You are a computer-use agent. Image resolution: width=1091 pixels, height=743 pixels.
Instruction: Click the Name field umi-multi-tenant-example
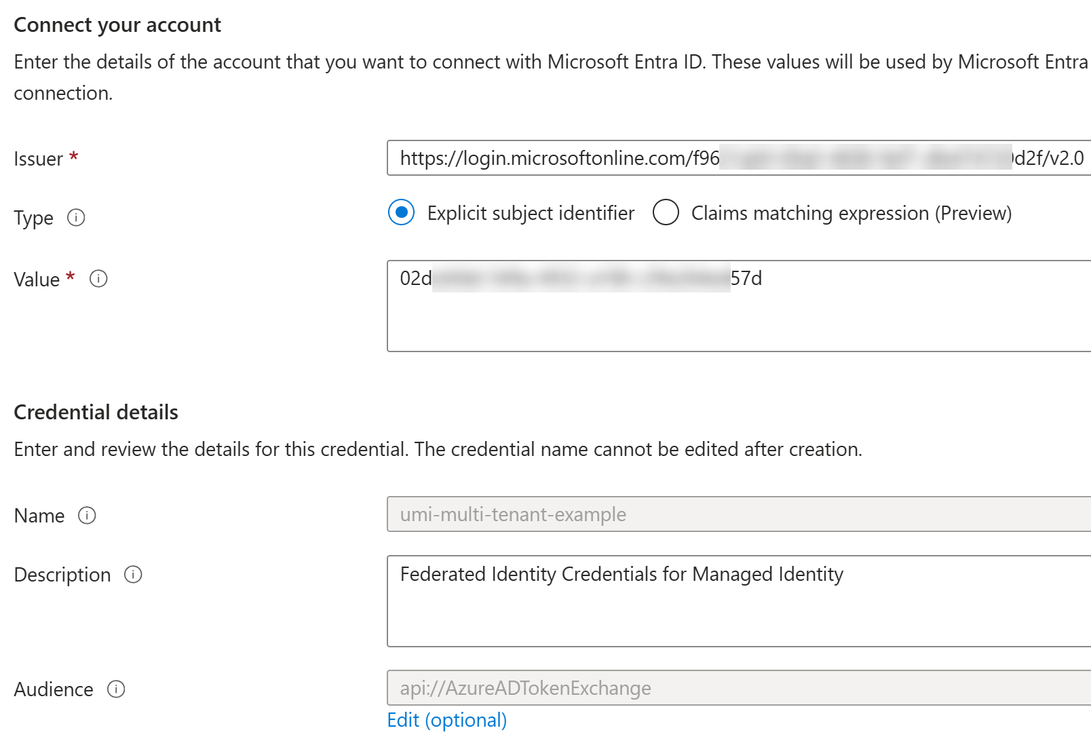click(x=739, y=514)
